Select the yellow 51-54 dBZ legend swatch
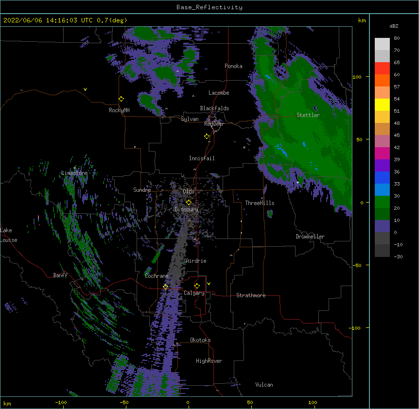The height and width of the screenshot is (409, 419). click(382, 104)
